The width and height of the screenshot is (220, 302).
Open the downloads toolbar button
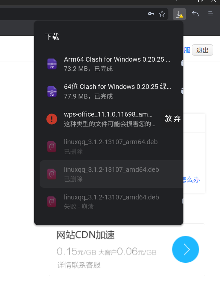click(x=179, y=14)
